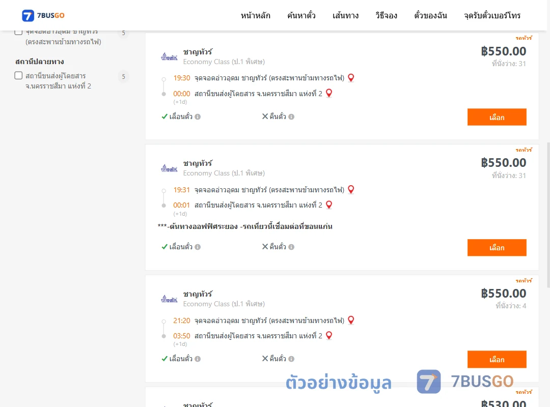550x407 pixels.
Task: Show เลื่อนตั๋ว info icon on 19:31 trip
Action: tap(198, 247)
